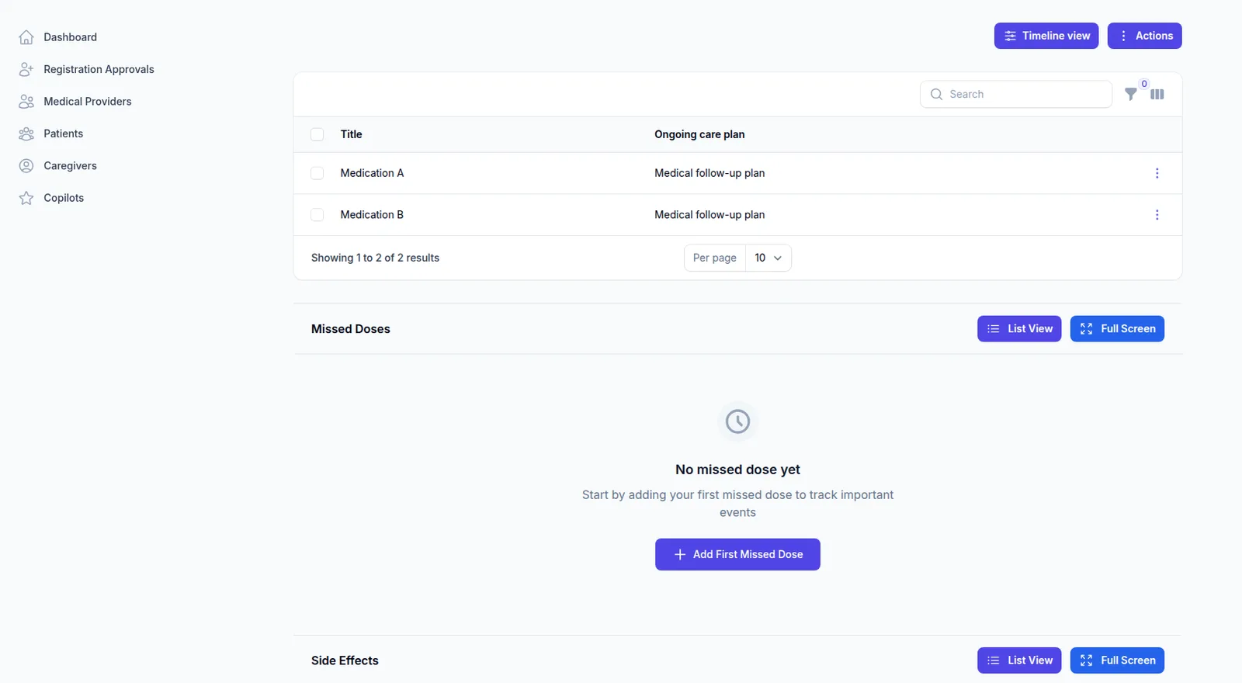The image size is (1242, 683).
Task: Open Dashboard in the sidebar
Action: 70,37
